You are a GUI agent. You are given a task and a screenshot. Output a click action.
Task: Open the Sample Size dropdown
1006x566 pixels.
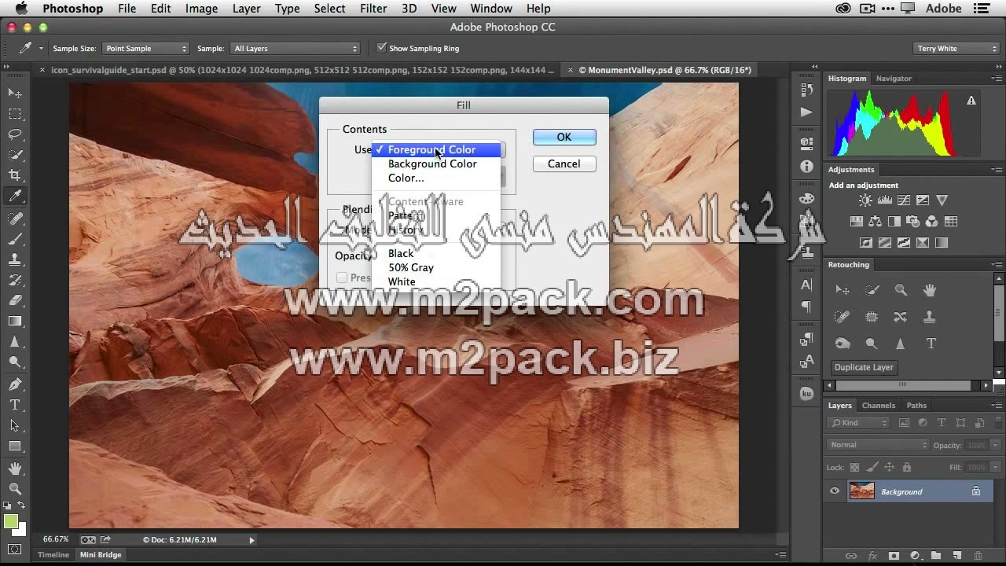tap(145, 49)
